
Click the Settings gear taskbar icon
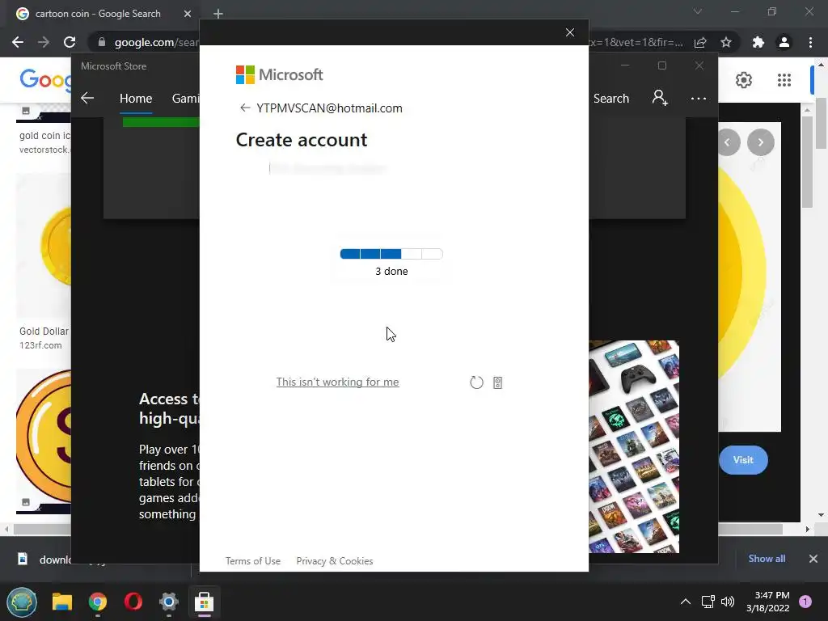[x=168, y=602]
